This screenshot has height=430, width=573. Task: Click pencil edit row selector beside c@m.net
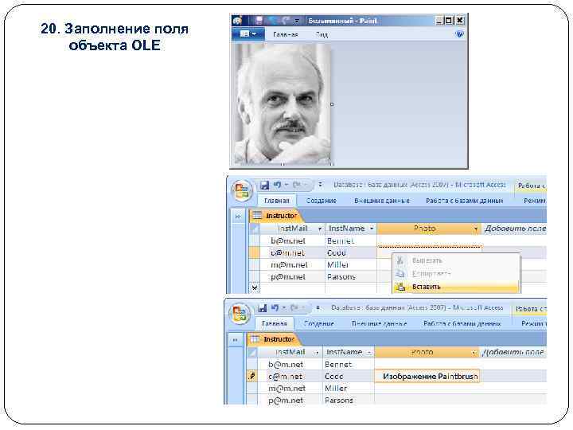point(252,376)
